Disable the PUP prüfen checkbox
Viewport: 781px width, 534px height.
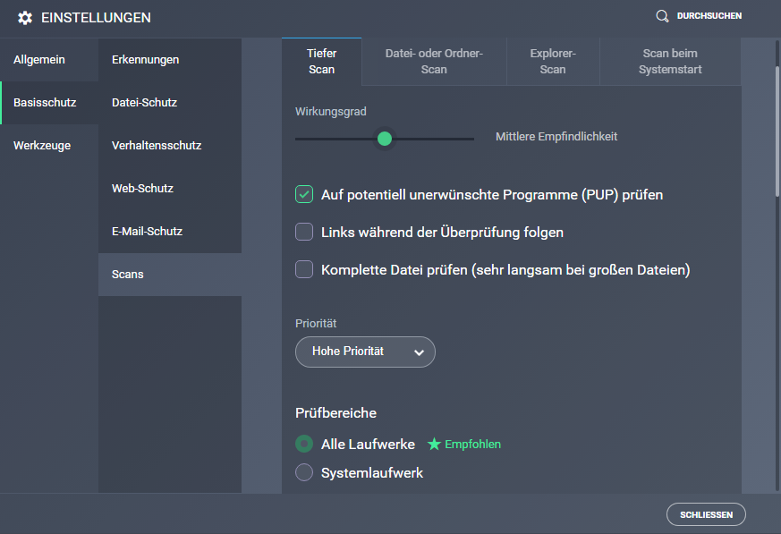coord(304,194)
